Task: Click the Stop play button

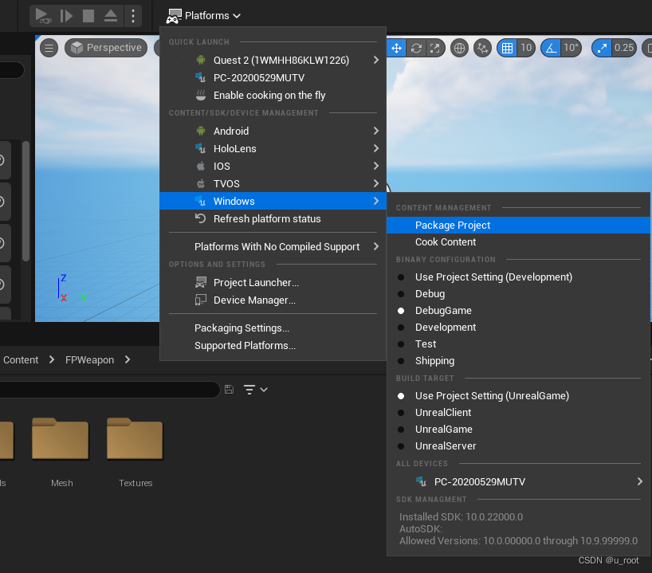Action: pyautogui.click(x=88, y=16)
